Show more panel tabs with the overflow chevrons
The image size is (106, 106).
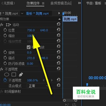pyautogui.click(x=79, y=3)
